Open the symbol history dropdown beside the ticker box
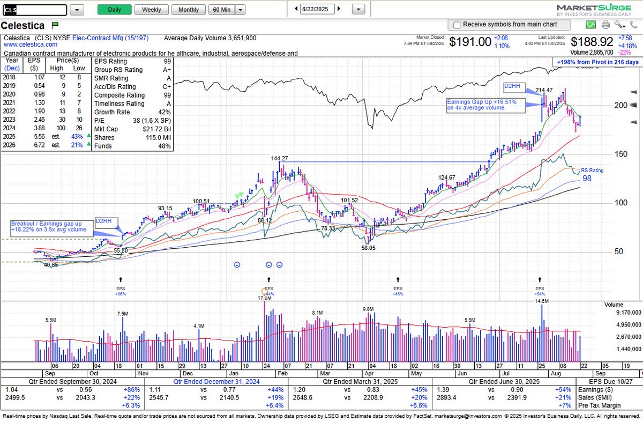Viewport: 643px width, 422px height. point(77,10)
